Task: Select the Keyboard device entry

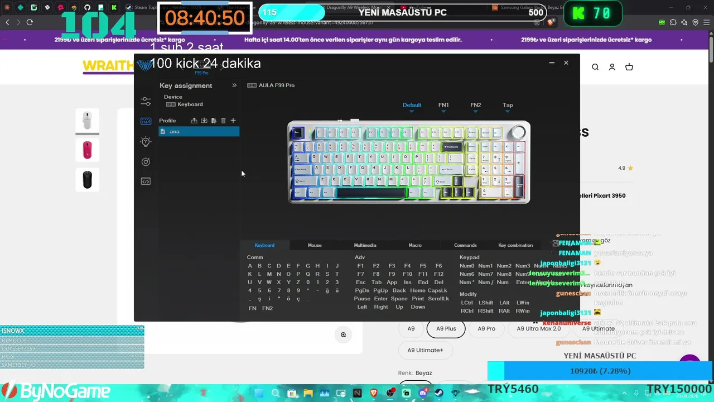Action: tap(185, 104)
